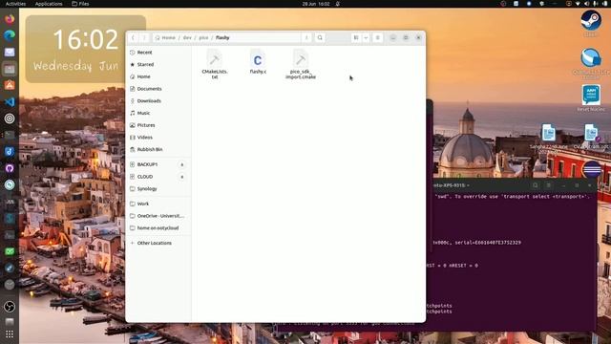Open the CMakeLists.txt file

click(x=214, y=64)
